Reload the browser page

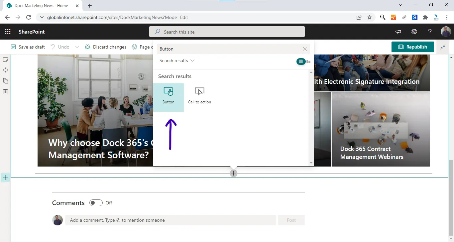tap(29, 17)
